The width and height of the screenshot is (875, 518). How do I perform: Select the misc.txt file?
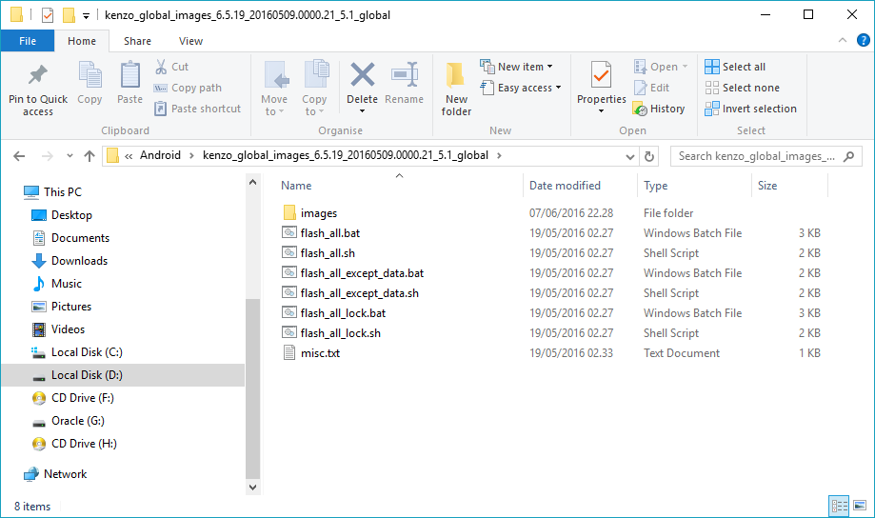tap(320, 353)
